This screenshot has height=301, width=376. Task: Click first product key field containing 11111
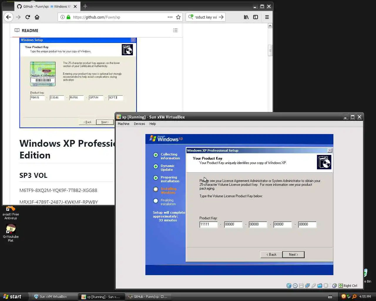209,224
